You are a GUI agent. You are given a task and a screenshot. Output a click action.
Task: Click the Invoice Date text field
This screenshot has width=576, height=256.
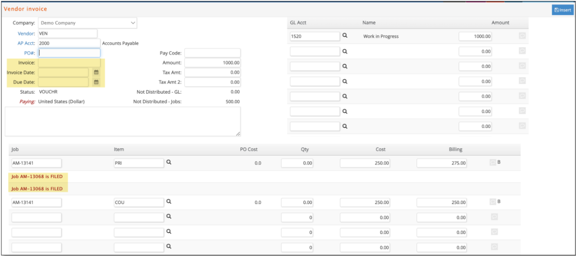coord(63,72)
